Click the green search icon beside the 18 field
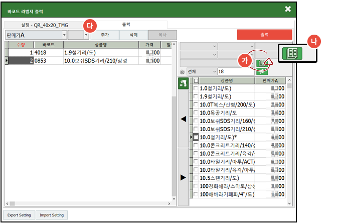 click(262, 72)
